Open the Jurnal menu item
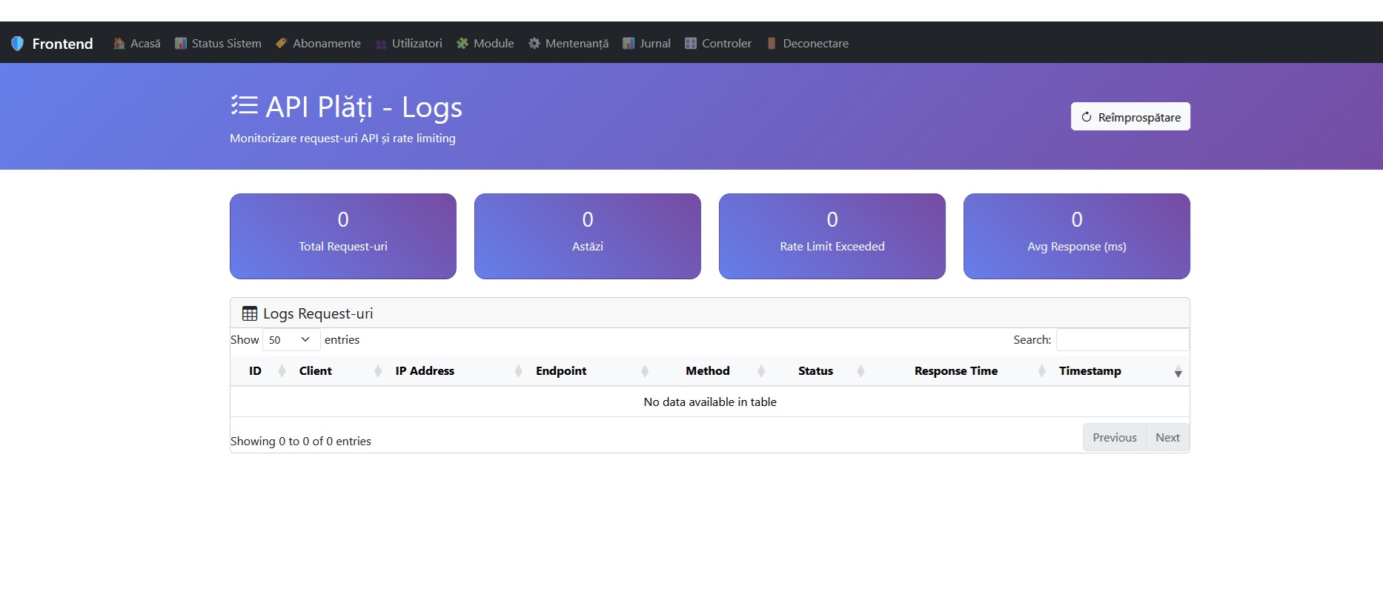The height and width of the screenshot is (606, 1383). point(646,44)
